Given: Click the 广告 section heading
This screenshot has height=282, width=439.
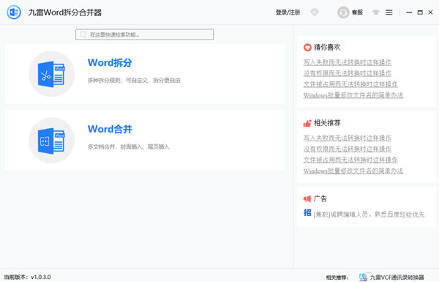Looking at the screenshot, I should point(320,198).
